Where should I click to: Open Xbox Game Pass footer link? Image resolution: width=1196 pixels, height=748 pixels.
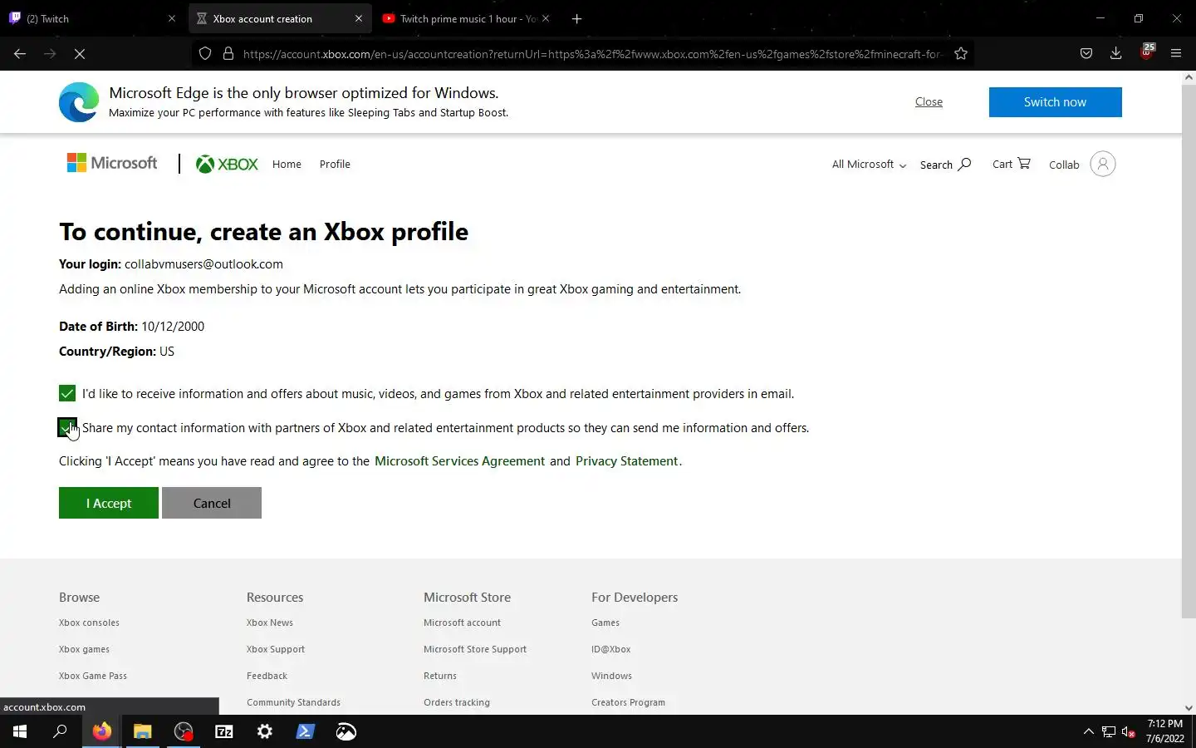coord(93,676)
